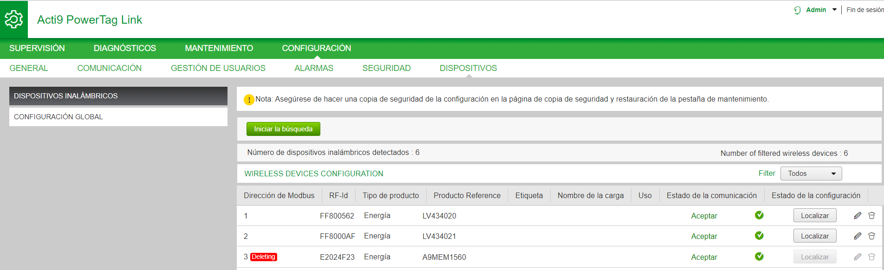Click green check status icon for LV434021
This screenshot has width=884, height=270.
tap(759, 236)
